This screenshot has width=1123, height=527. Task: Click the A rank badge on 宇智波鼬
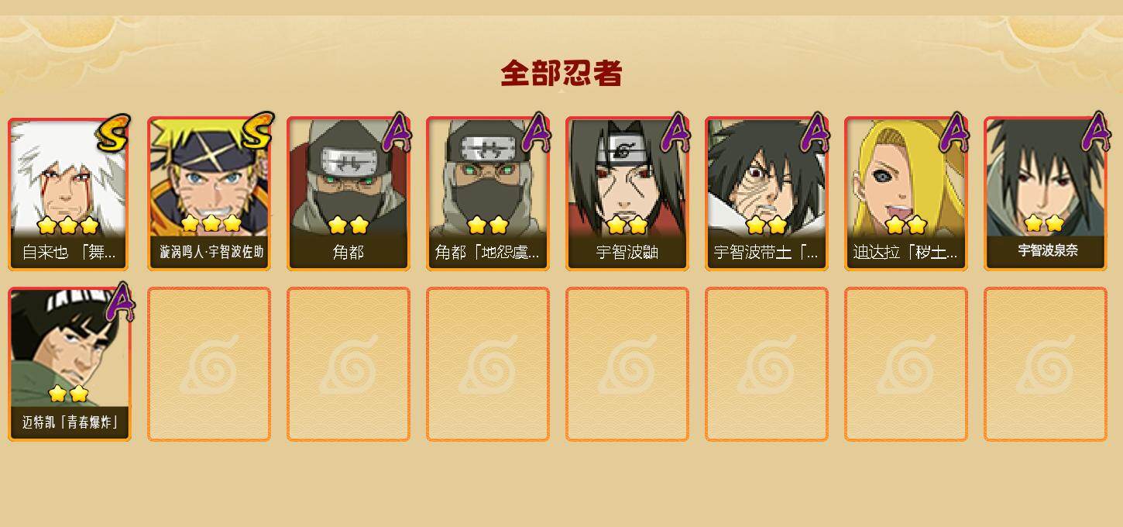[x=675, y=133]
